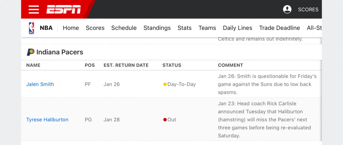
Task: Open the Jalen Smith player link
Action: click(x=40, y=84)
